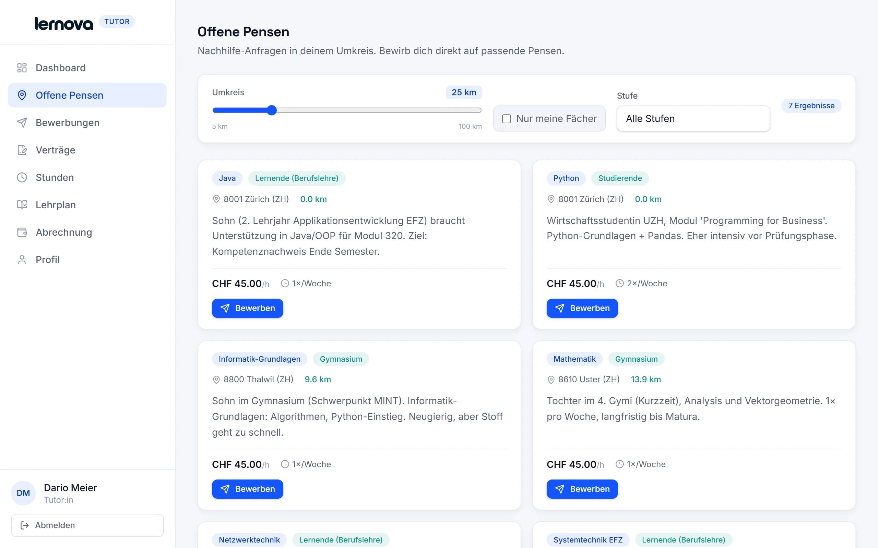The width and height of the screenshot is (878, 548).
Task: Click the 7 Ergebnisse badge
Action: (x=811, y=106)
